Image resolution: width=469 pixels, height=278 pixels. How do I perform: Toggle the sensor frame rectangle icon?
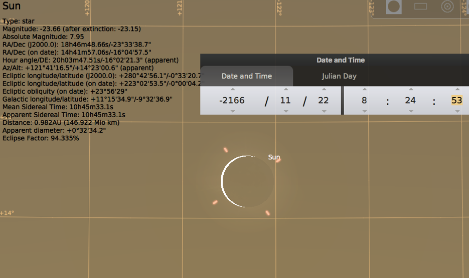[x=420, y=7]
